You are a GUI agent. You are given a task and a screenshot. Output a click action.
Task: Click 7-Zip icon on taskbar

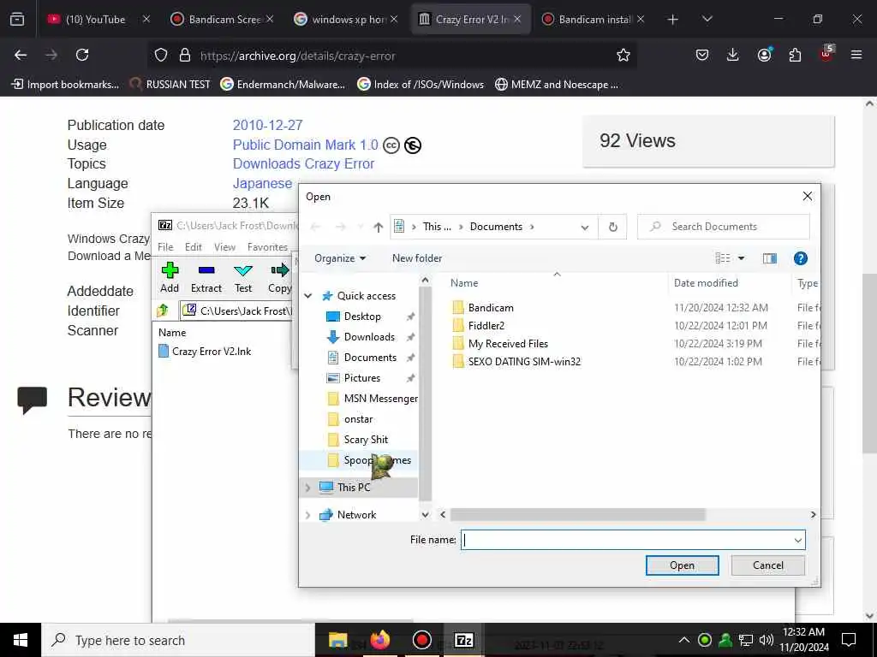coord(463,640)
